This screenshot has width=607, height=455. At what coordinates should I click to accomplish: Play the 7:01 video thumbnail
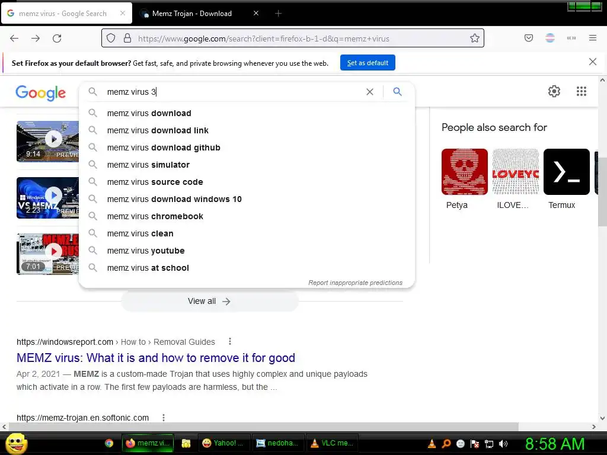tap(47, 254)
